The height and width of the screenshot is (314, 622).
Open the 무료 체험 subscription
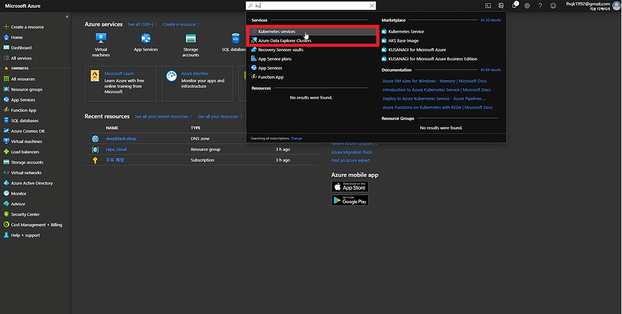[x=115, y=160]
